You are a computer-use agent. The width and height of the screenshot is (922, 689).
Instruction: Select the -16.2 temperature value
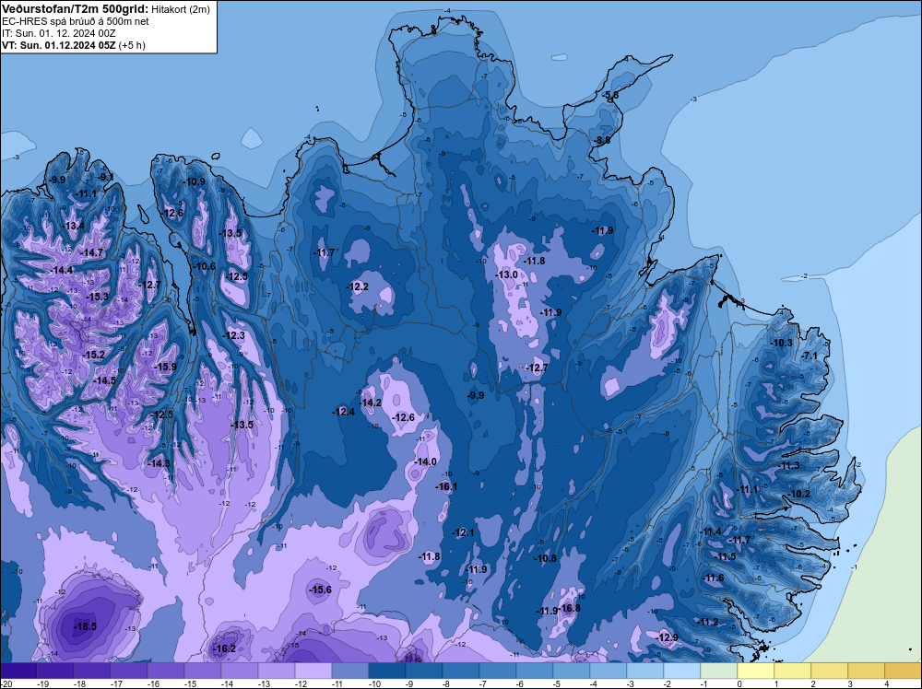click(x=225, y=648)
